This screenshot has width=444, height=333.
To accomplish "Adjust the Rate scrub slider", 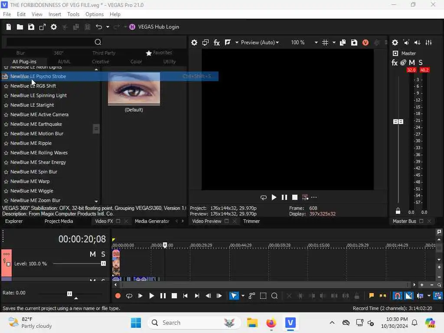I will point(70,294).
